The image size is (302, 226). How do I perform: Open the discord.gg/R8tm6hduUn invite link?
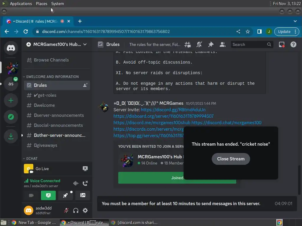[x=173, y=110]
